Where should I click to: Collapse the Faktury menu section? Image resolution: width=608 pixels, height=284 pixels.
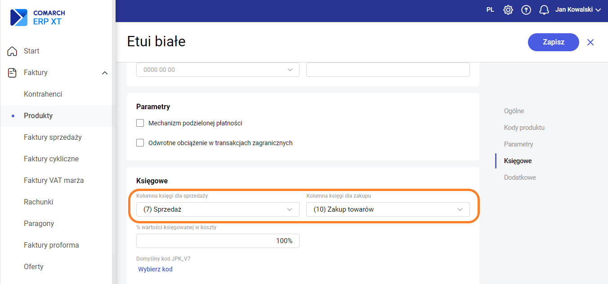pyautogui.click(x=104, y=73)
